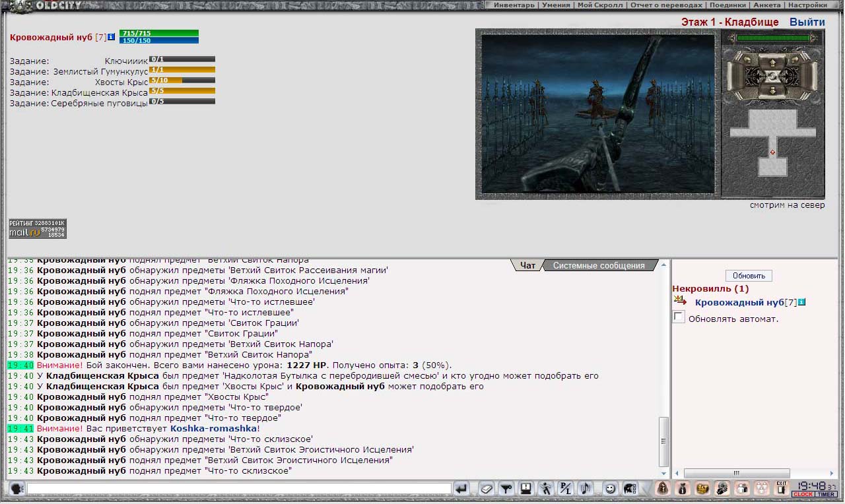845x504 pixels.
Task: Open the smiley emoticons icon
Action: [611, 489]
